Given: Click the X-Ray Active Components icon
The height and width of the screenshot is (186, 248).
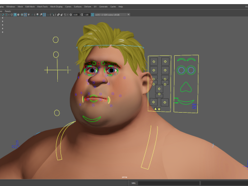Looking at the screenshot, I should tap(62, 14).
